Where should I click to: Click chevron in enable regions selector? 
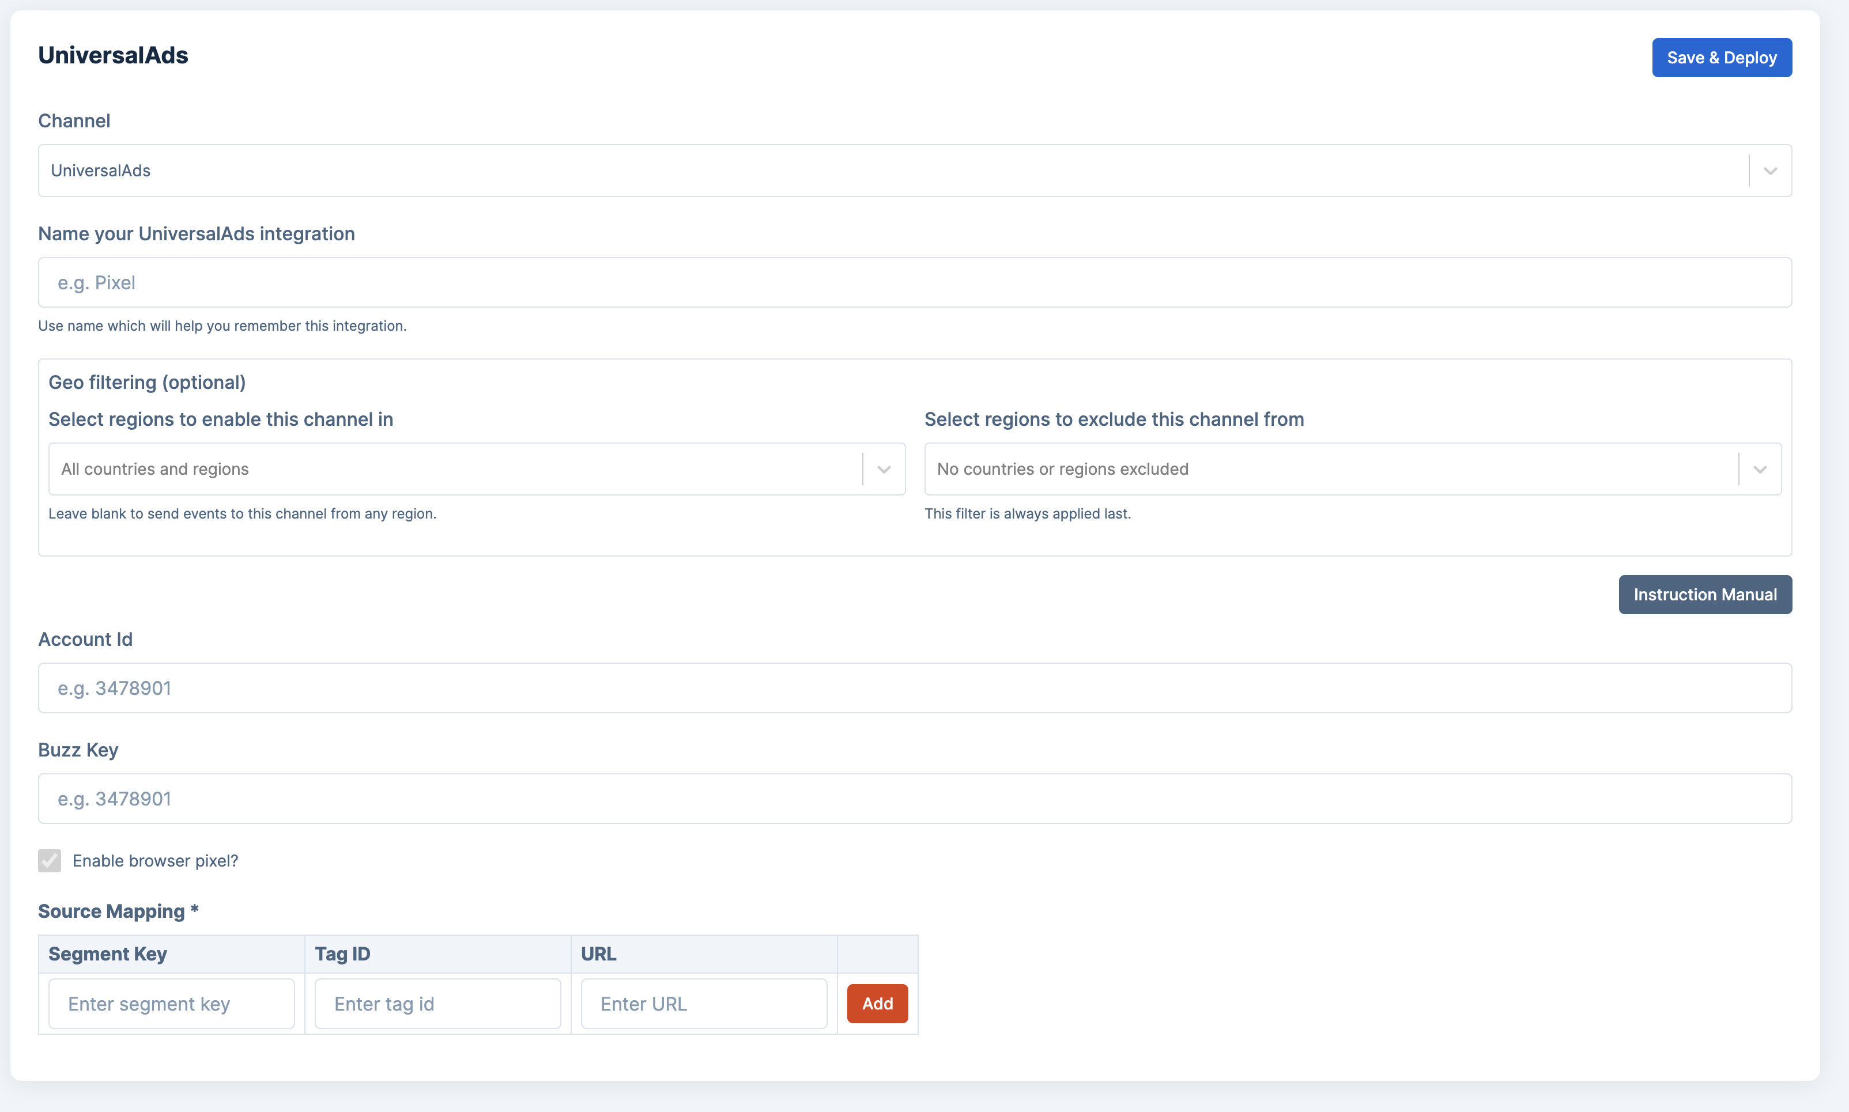click(884, 469)
